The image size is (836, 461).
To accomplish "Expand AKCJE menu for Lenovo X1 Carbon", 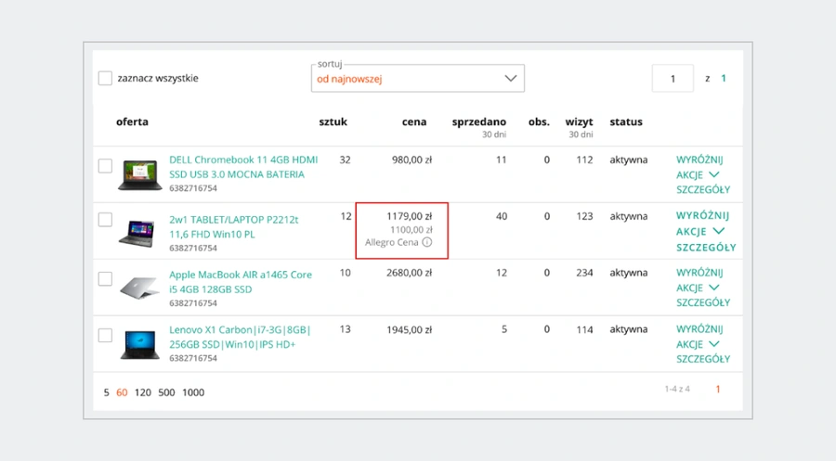I will click(x=698, y=344).
